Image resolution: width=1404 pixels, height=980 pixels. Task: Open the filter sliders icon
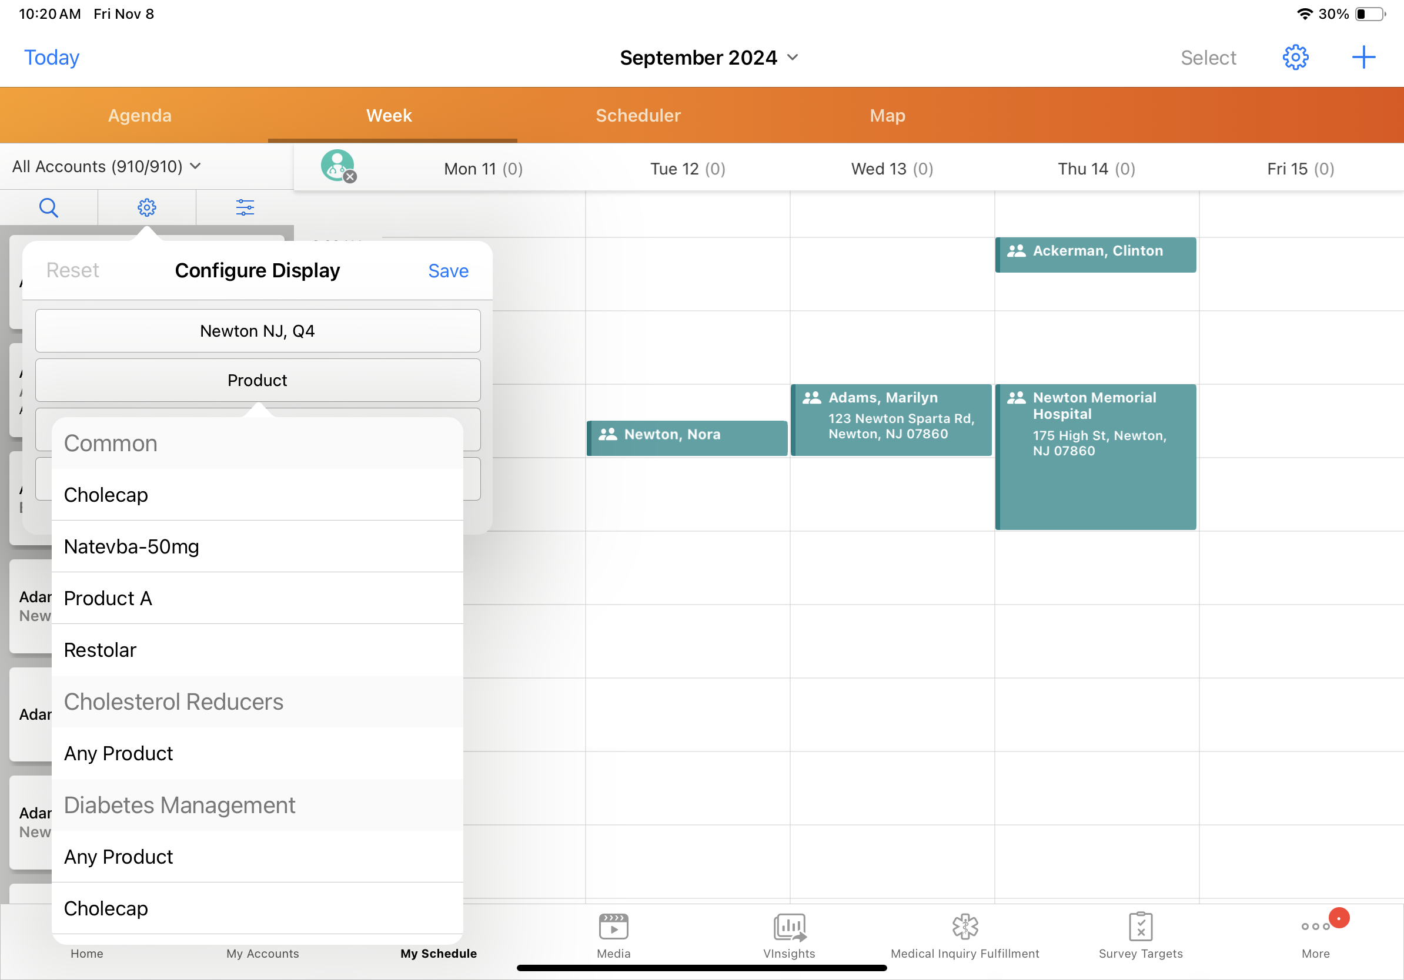(245, 208)
